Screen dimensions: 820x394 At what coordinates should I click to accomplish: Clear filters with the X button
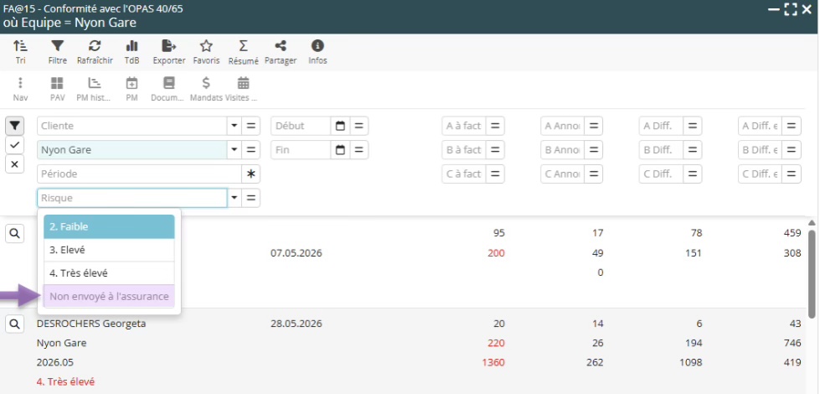[x=14, y=164]
